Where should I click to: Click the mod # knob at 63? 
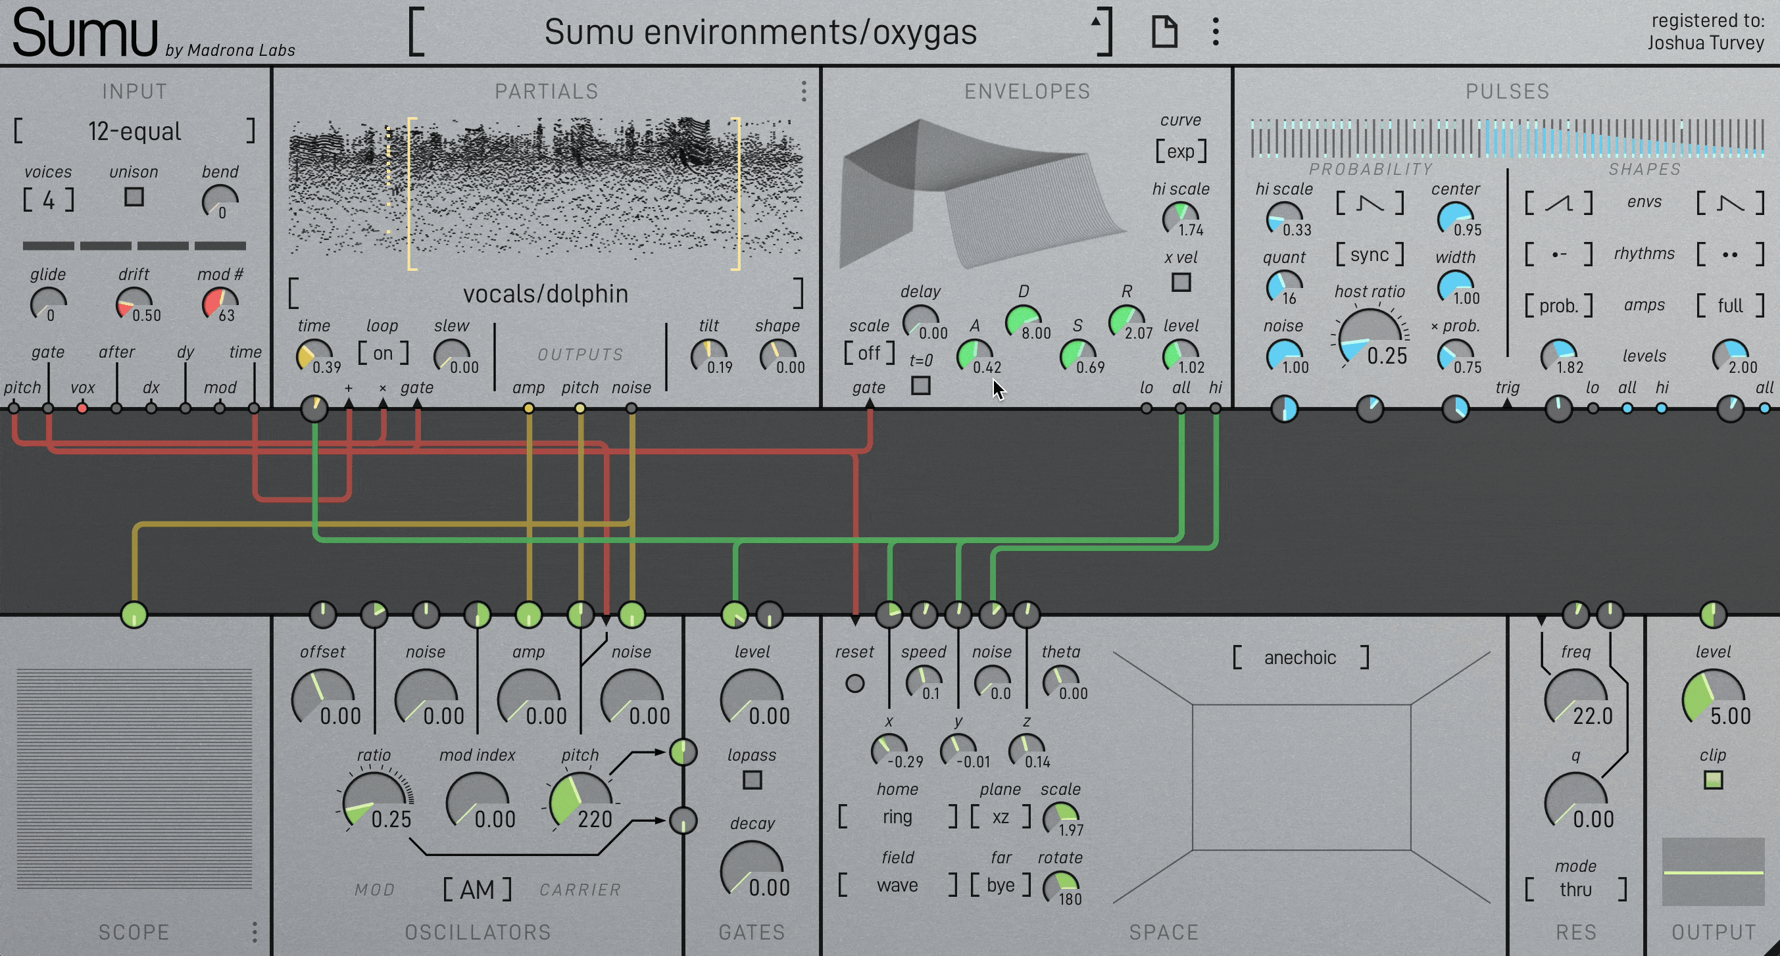[x=220, y=304]
